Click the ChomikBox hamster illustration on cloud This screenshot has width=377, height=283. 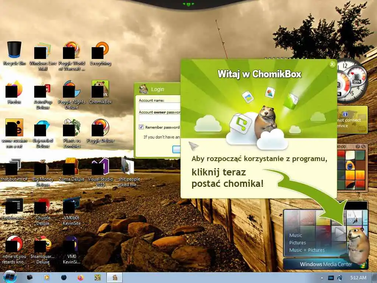pos(265,122)
